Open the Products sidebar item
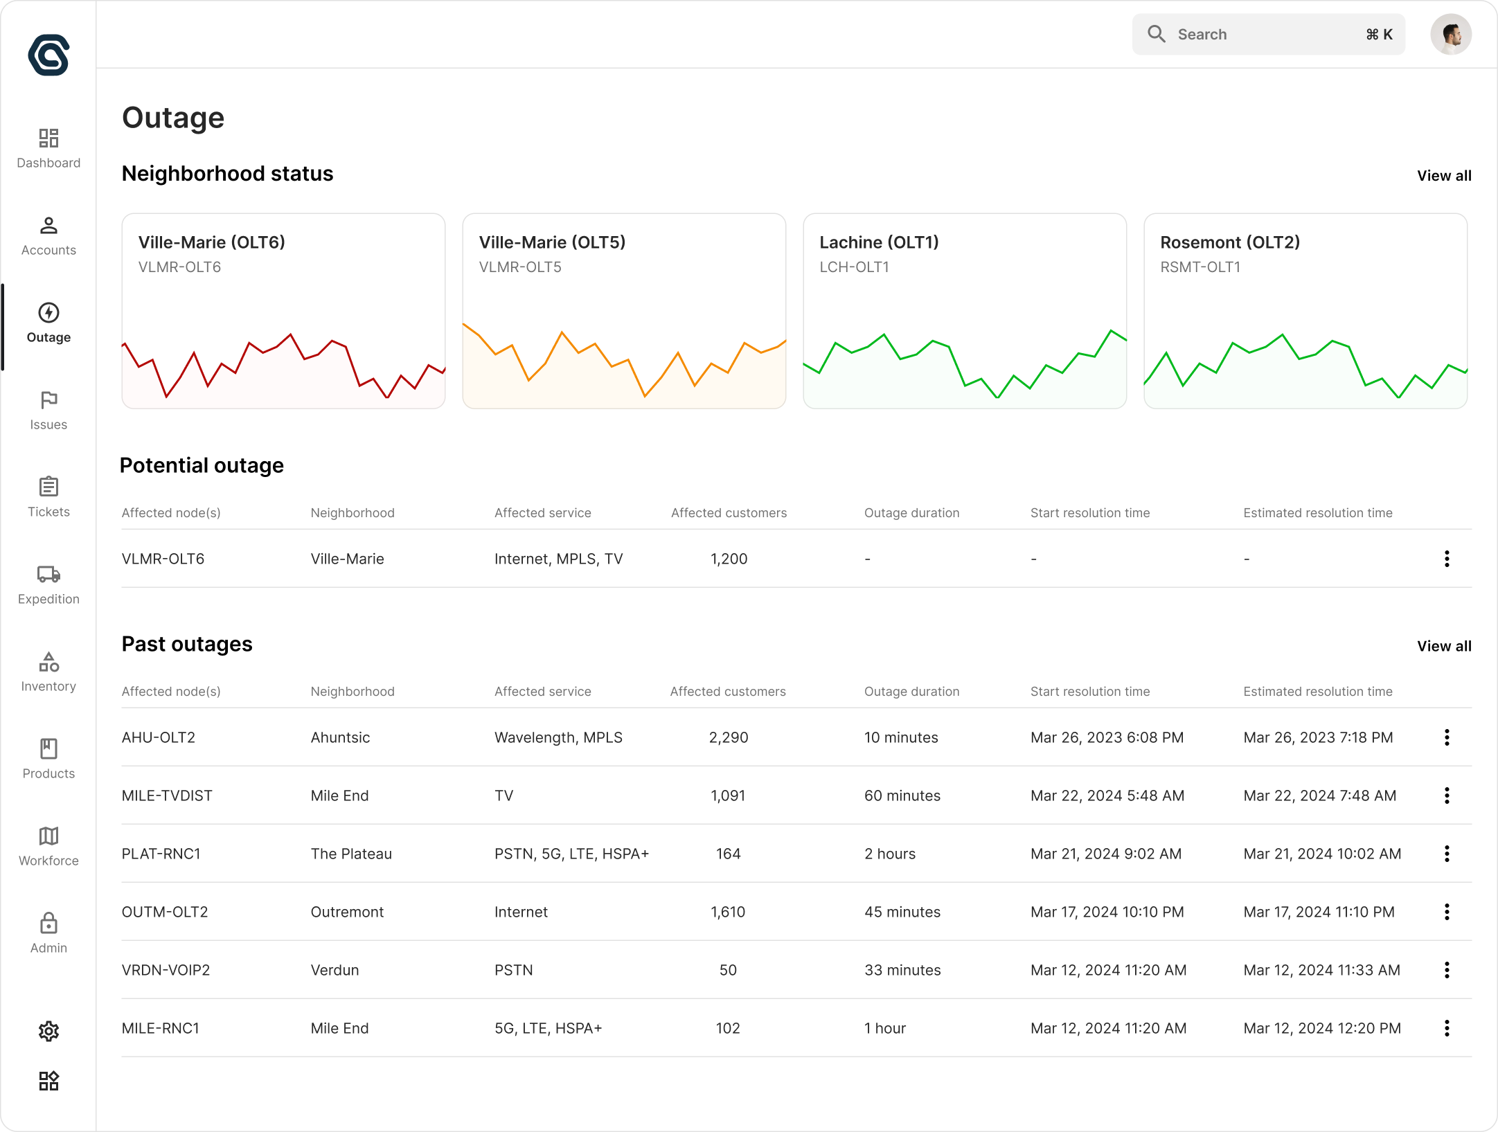This screenshot has height=1132, width=1498. (x=48, y=749)
